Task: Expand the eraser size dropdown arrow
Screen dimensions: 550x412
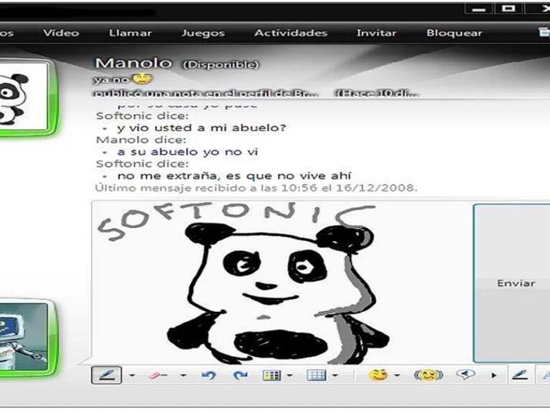Action: click(x=183, y=376)
